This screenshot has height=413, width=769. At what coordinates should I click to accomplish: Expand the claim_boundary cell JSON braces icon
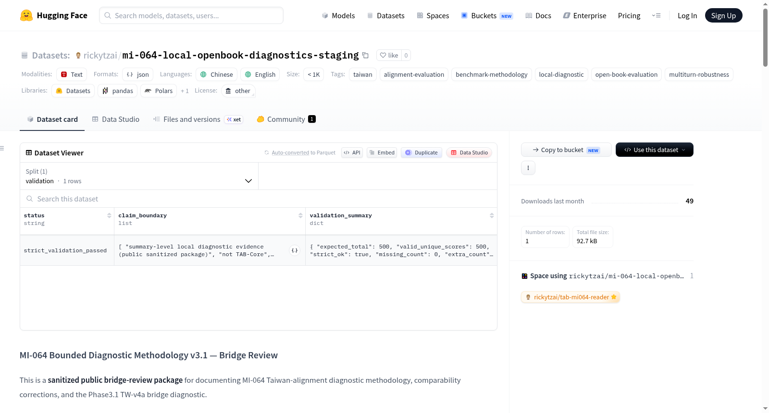click(295, 250)
